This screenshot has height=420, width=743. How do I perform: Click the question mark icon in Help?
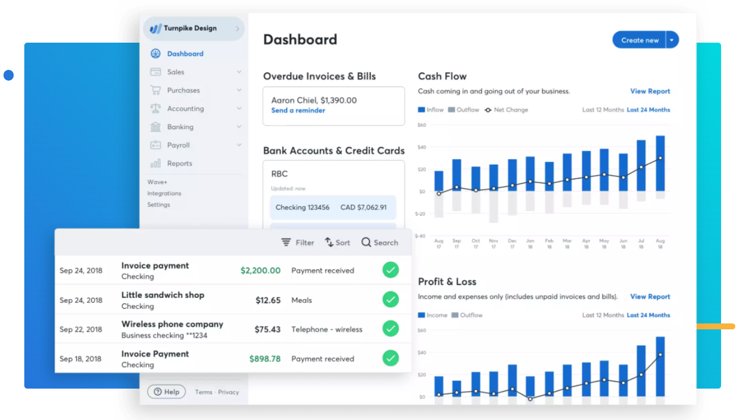pos(157,392)
